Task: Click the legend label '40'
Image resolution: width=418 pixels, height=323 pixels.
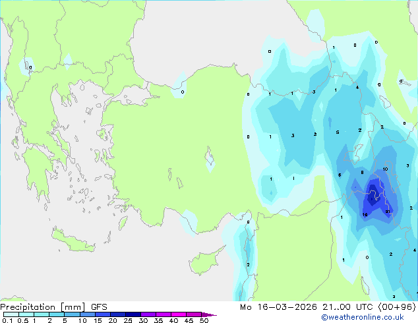Action: point(173,320)
